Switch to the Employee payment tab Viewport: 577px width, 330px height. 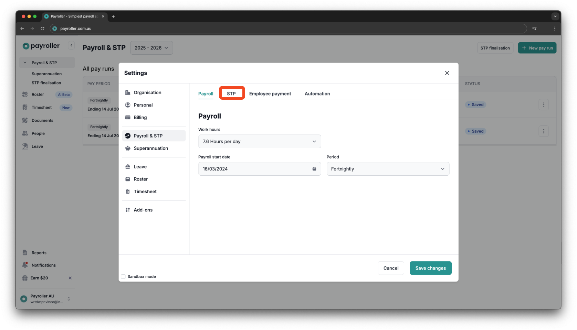[270, 93]
